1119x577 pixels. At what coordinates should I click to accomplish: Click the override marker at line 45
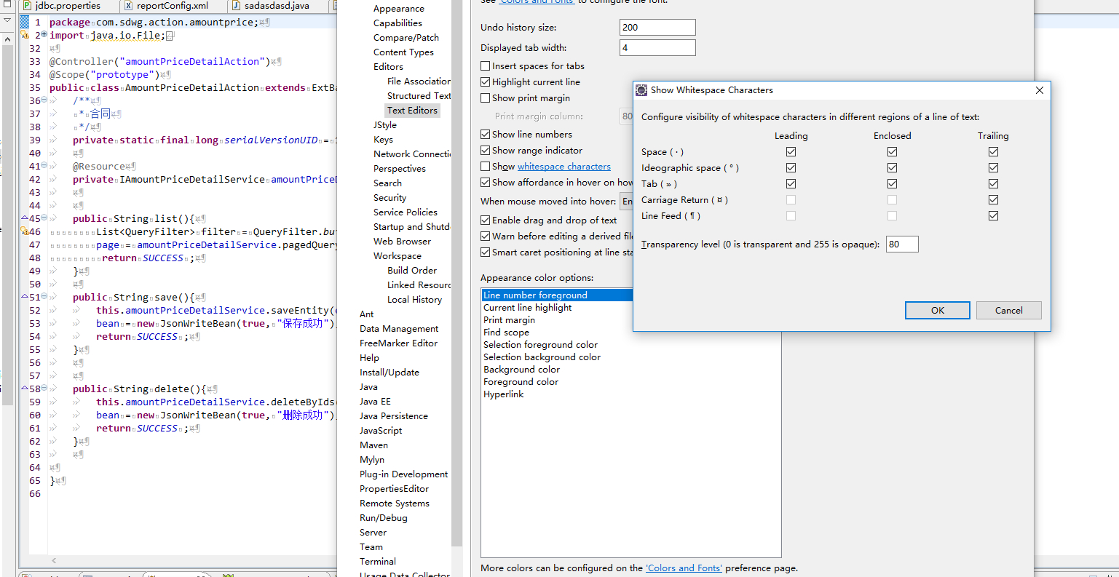point(25,218)
